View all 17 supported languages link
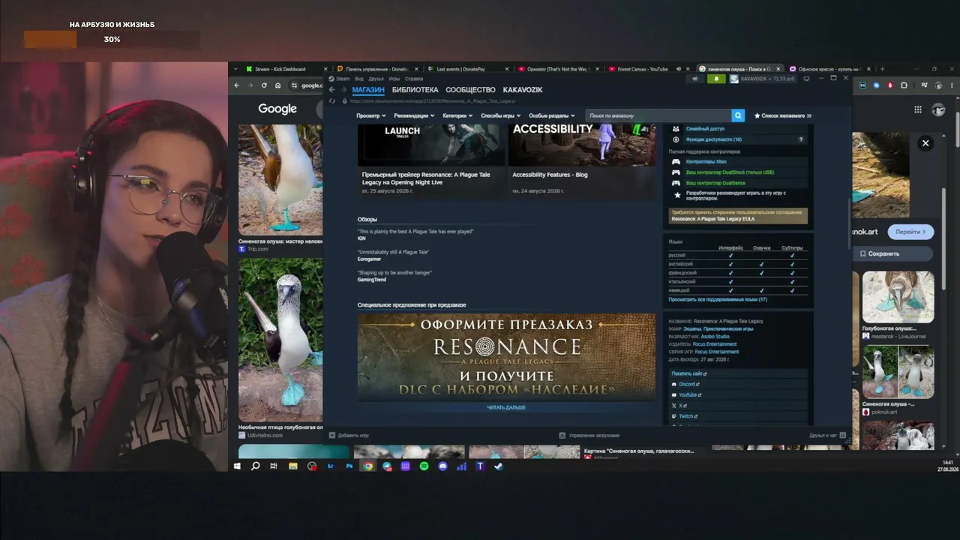This screenshot has width=960, height=540. [x=718, y=299]
